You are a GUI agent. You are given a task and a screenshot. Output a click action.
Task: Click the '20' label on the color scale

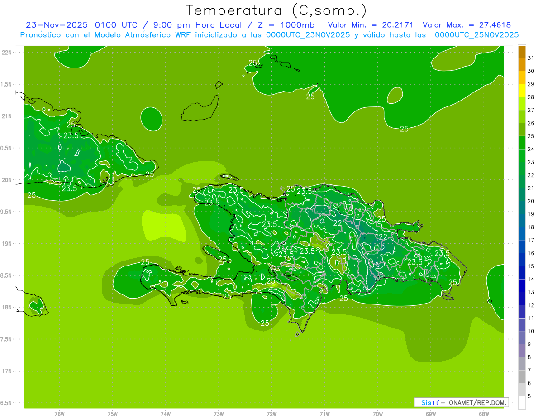tap(531, 201)
